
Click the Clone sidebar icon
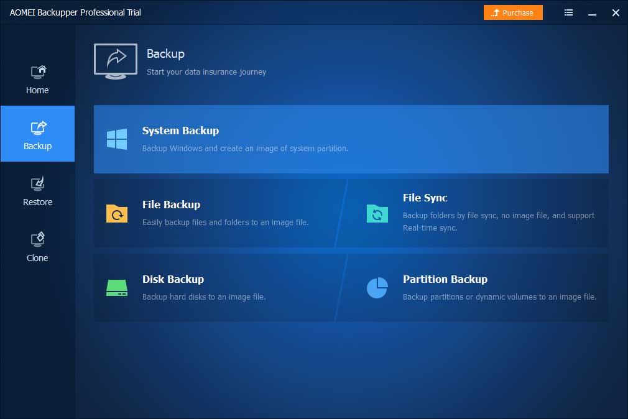(x=38, y=240)
